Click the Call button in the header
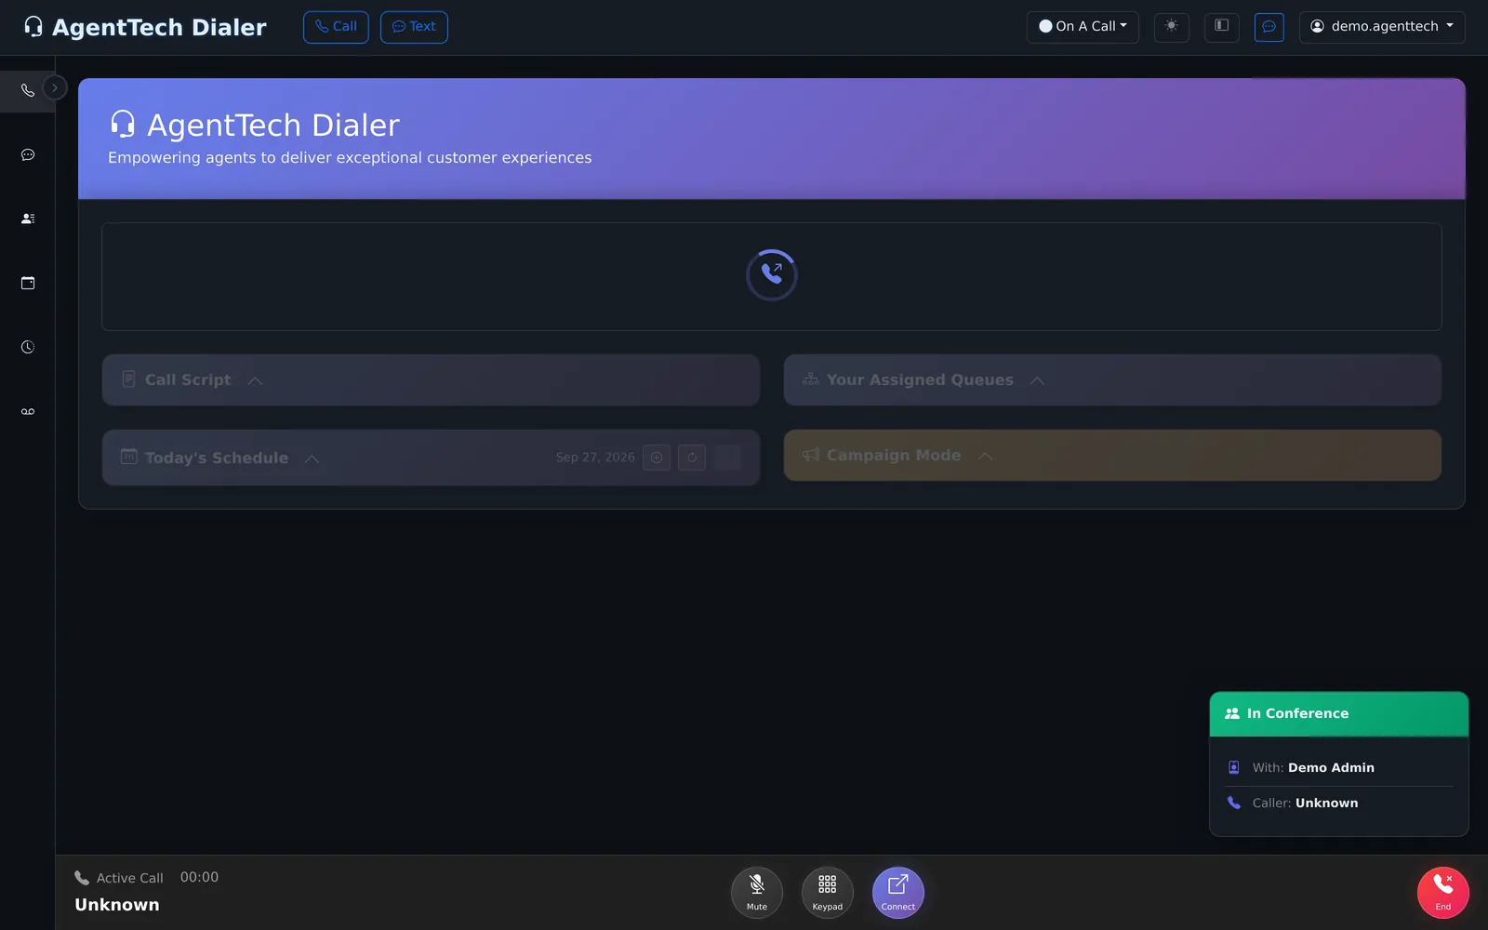Viewport: 1488px width, 930px height. (336, 27)
